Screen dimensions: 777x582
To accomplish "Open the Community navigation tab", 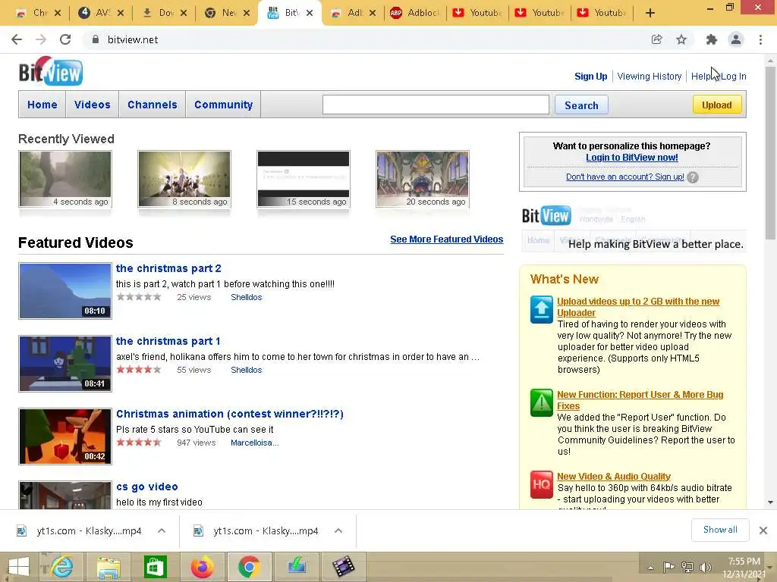I will [x=224, y=105].
